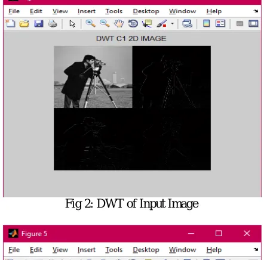Click Link Plot icon

point(187,23)
